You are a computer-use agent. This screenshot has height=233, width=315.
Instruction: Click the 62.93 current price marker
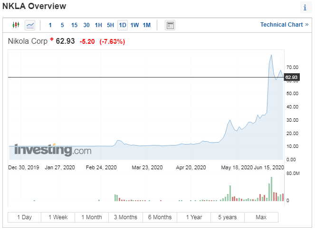(x=292, y=77)
